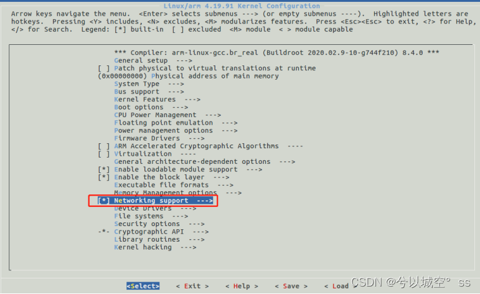Edit Physical address of main memory value
480x294 pixels.
(123, 76)
